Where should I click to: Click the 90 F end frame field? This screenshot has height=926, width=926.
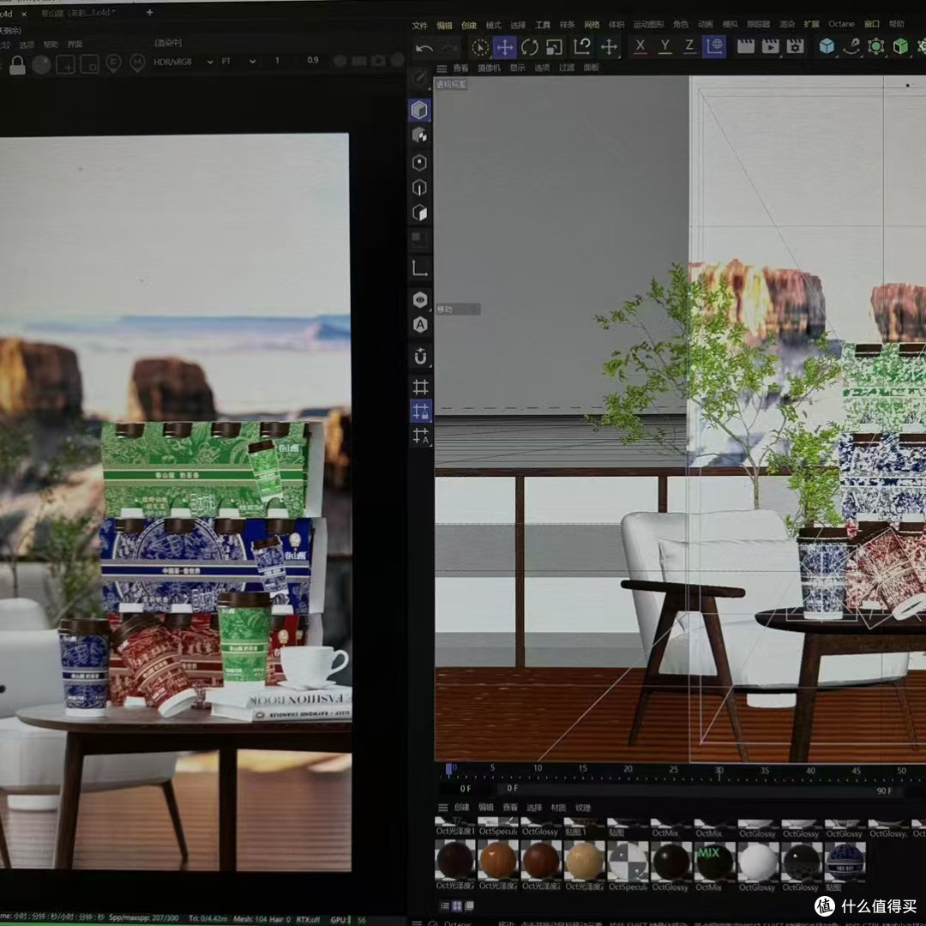coord(884,791)
